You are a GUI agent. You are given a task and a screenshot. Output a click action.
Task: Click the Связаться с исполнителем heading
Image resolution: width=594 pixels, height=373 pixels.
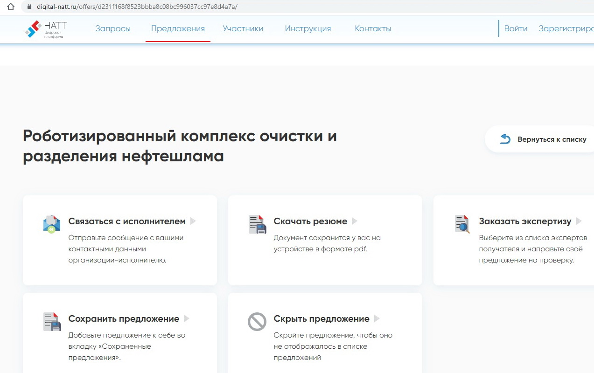pos(127,221)
